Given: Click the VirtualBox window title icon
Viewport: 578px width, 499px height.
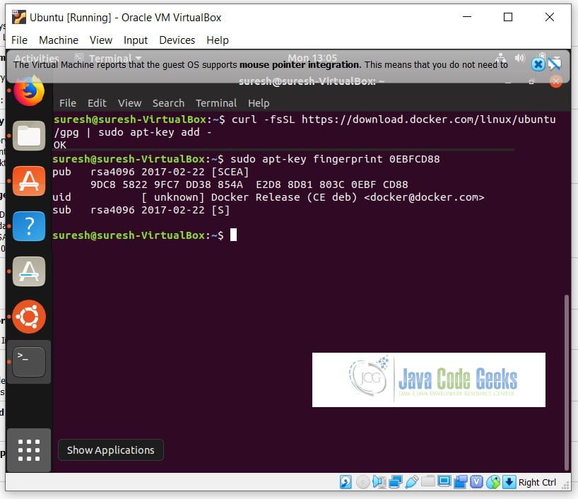Looking at the screenshot, I should 19,18.
